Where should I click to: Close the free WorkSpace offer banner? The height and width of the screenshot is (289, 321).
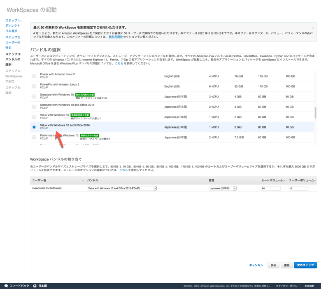(313, 28)
